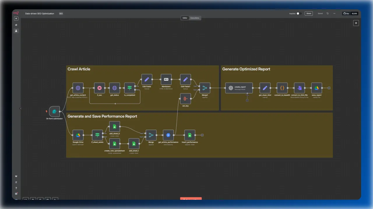Click the 5_sec wait node
The image size is (373, 209).
99,88
